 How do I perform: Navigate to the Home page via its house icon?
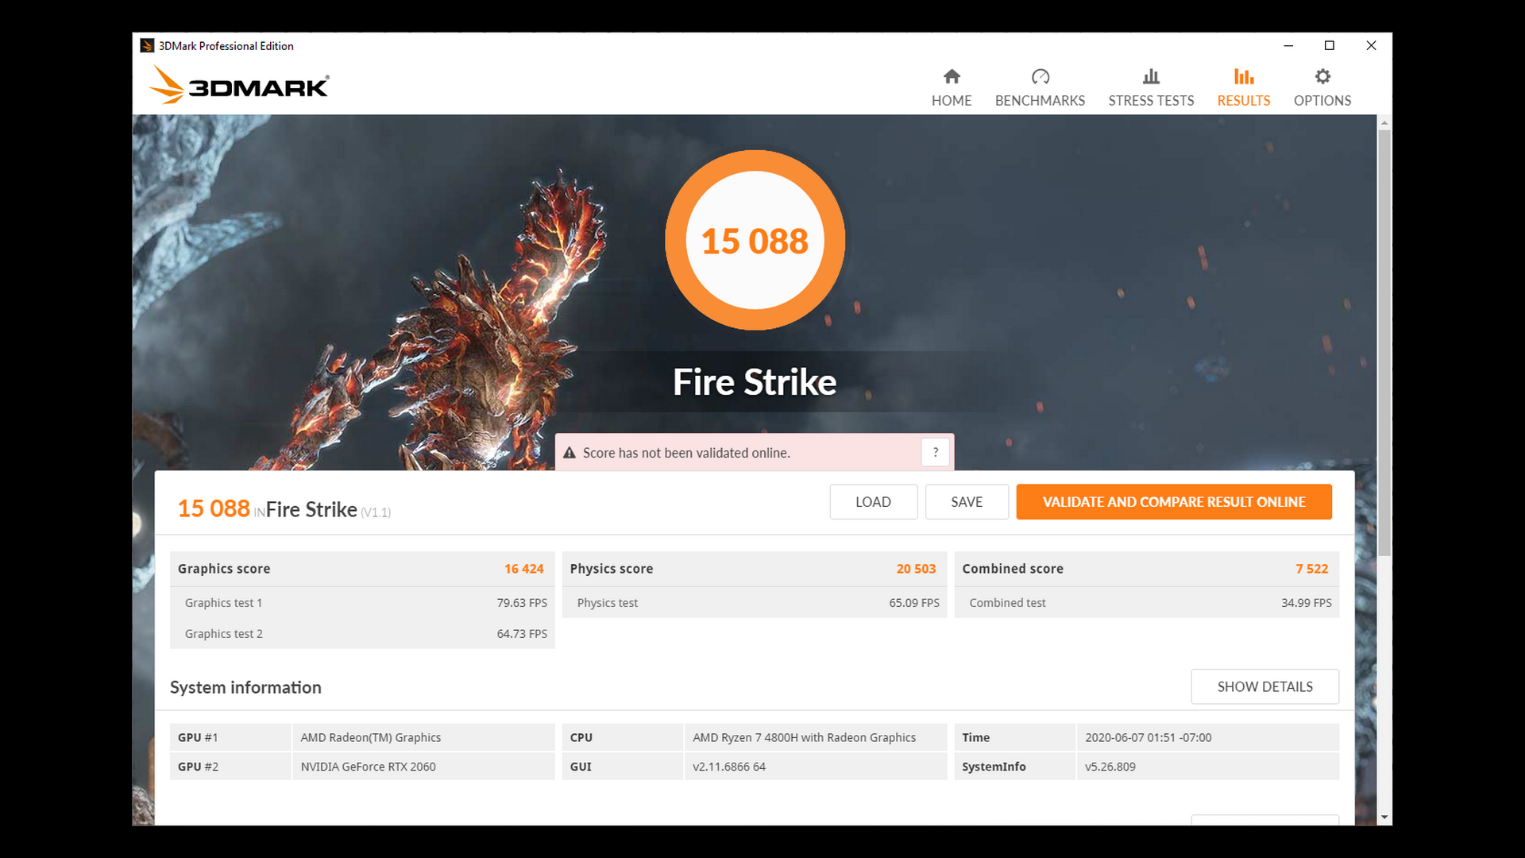pyautogui.click(x=951, y=77)
